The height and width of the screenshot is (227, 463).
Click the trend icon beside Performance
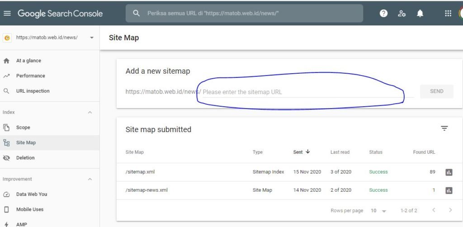tap(6, 76)
